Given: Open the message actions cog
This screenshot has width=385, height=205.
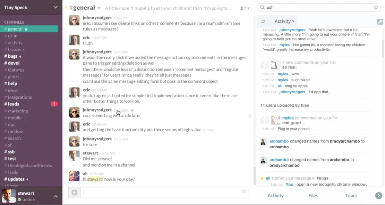Looking at the screenshot, I should [250, 116].
